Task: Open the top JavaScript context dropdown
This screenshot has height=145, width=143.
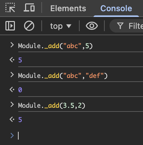Action: (61, 26)
